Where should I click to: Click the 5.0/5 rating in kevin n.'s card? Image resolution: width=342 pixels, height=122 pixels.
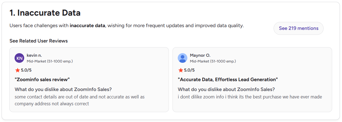[26, 70]
